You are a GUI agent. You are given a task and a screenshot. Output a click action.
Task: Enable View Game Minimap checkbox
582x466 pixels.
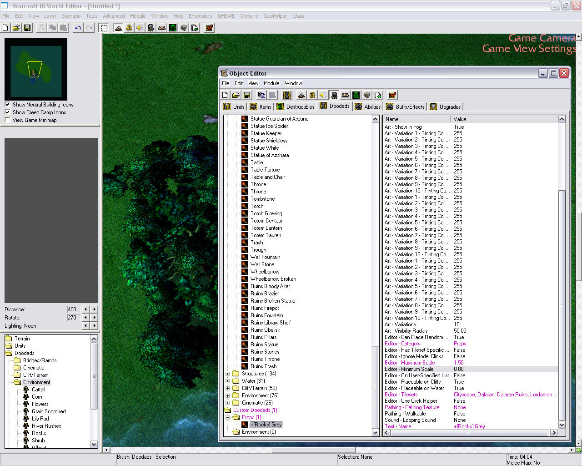(7, 120)
